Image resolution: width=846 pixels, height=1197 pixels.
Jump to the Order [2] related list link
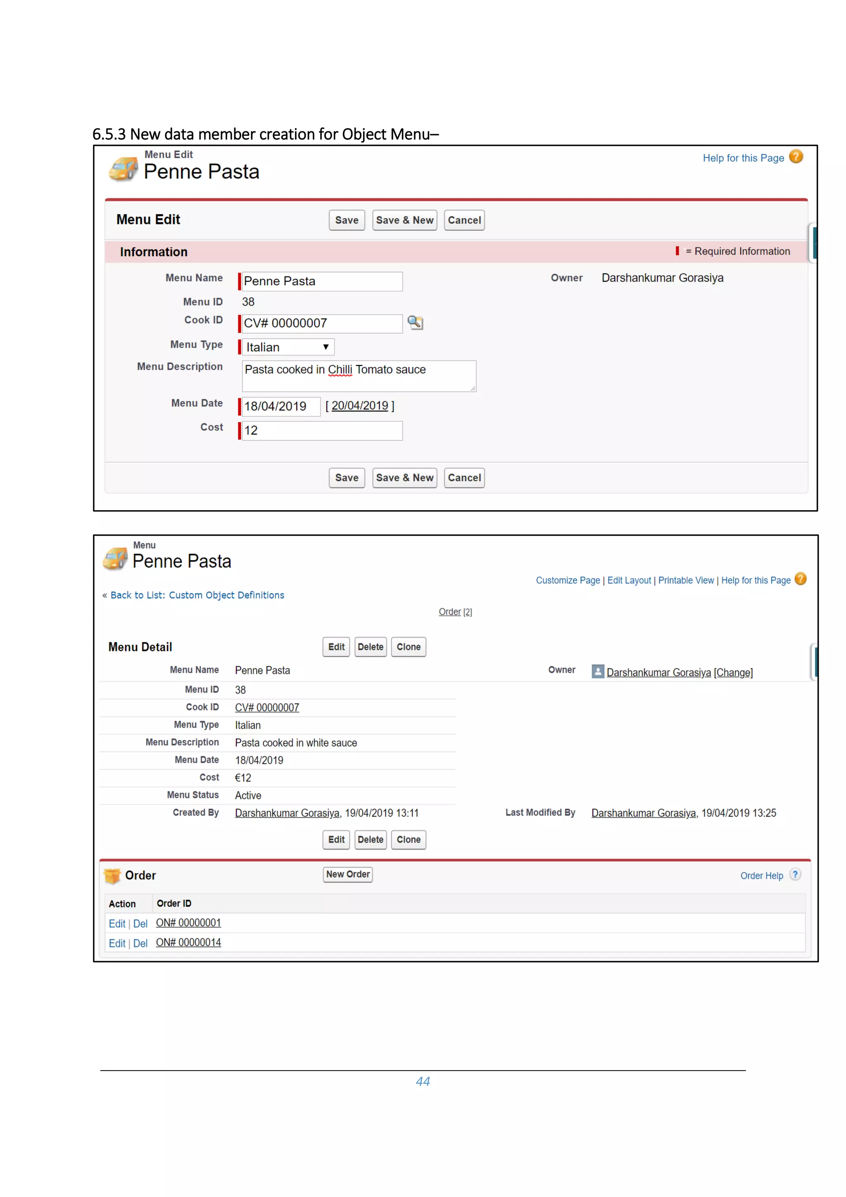pyautogui.click(x=455, y=612)
